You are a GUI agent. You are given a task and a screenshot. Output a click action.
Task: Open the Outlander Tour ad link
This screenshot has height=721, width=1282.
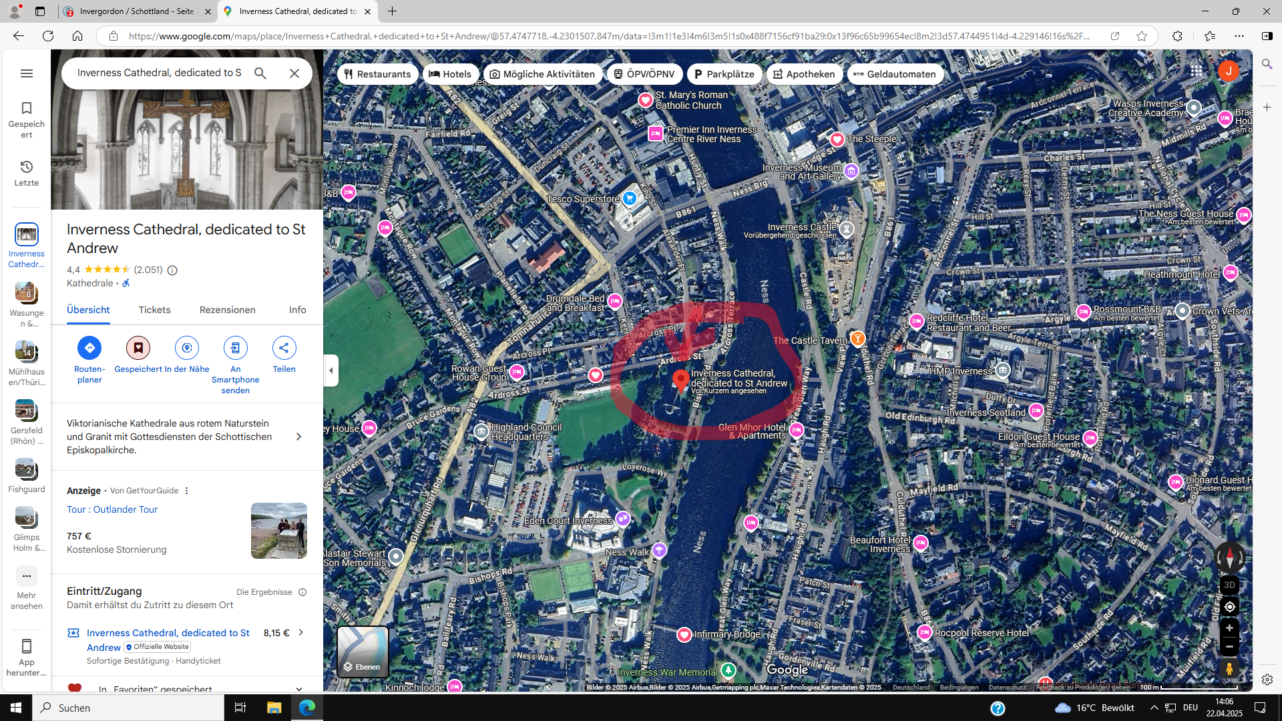(x=112, y=509)
